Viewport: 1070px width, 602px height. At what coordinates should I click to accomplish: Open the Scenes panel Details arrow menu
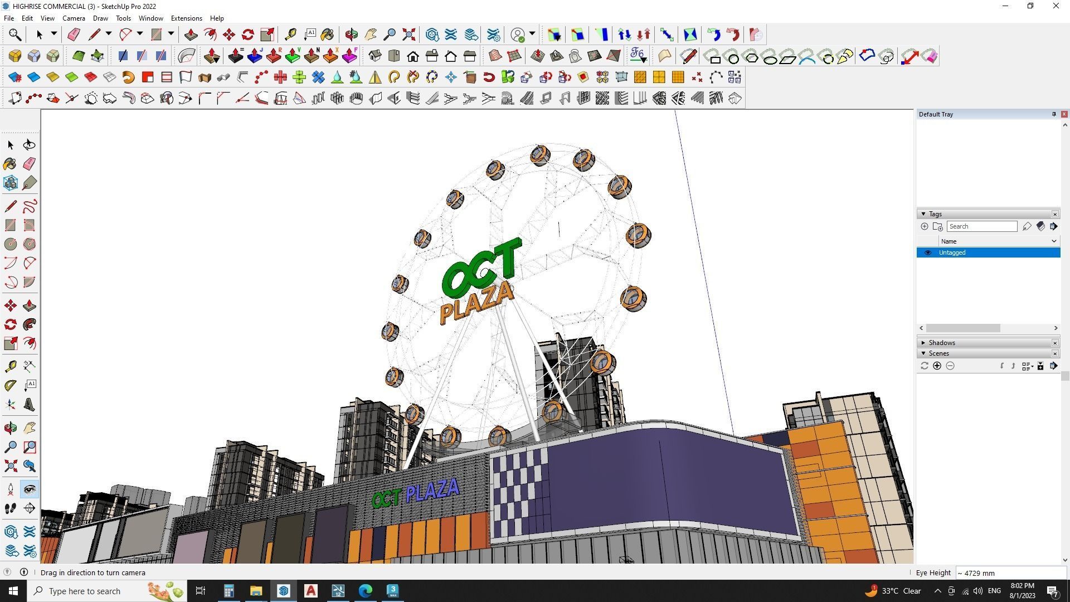click(1053, 366)
